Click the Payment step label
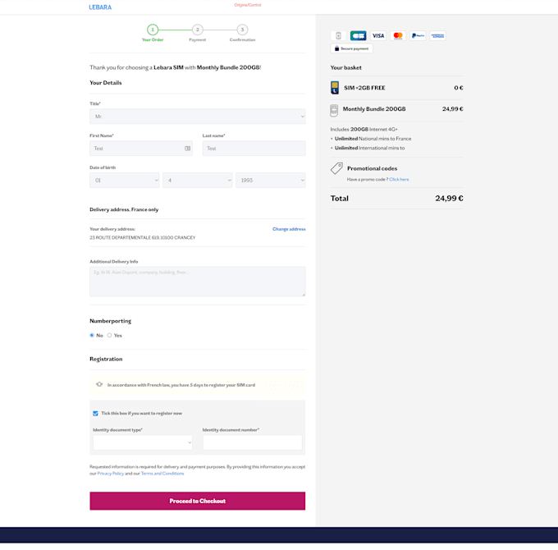Screen dimensions: 558x550 (x=198, y=40)
